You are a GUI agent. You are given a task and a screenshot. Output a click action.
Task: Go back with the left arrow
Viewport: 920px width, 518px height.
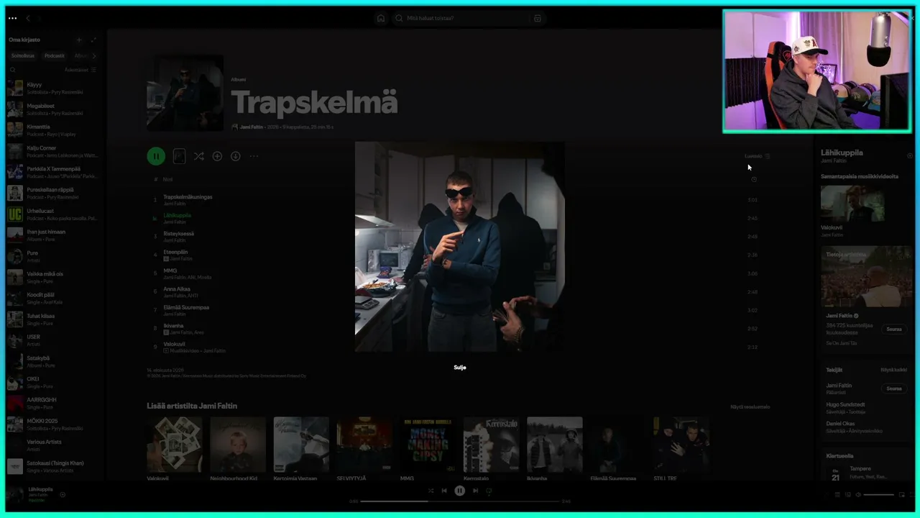click(x=28, y=18)
